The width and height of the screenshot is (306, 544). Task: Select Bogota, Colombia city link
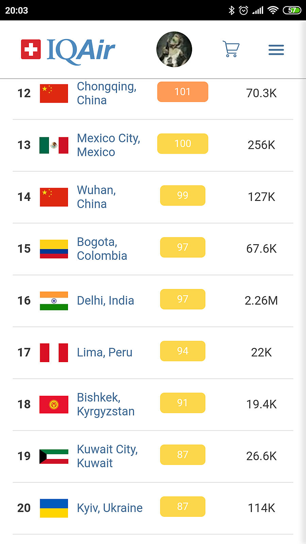pyautogui.click(x=102, y=249)
